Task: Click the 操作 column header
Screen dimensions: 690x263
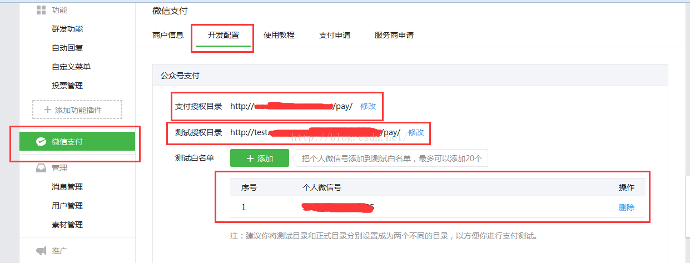Action: [x=627, y=187]
